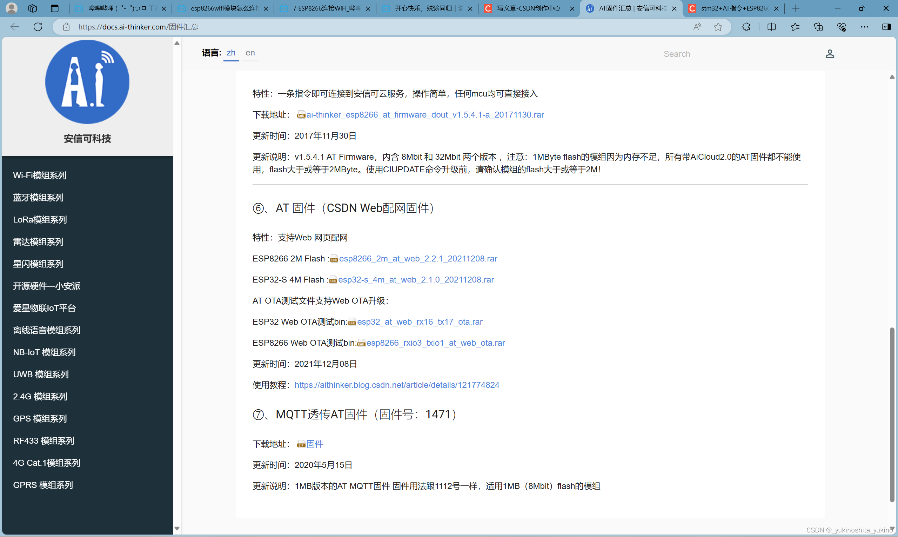Image resolution: width=898 pixels, height=537 pixels.
Task: Switch to 开心快乐，殊途同归 tab
Action: (x=428, y=8)
